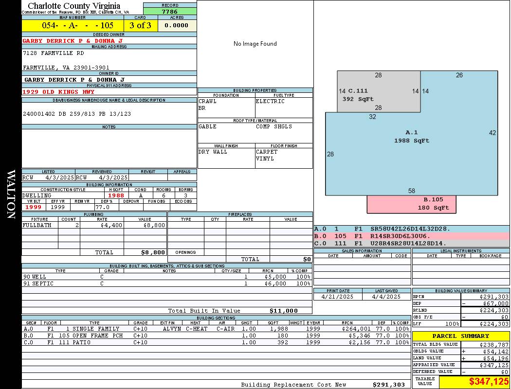Viewport: 511px width, 389px height.
Task: Click FULLBATH fixture row
Action: 94,225
